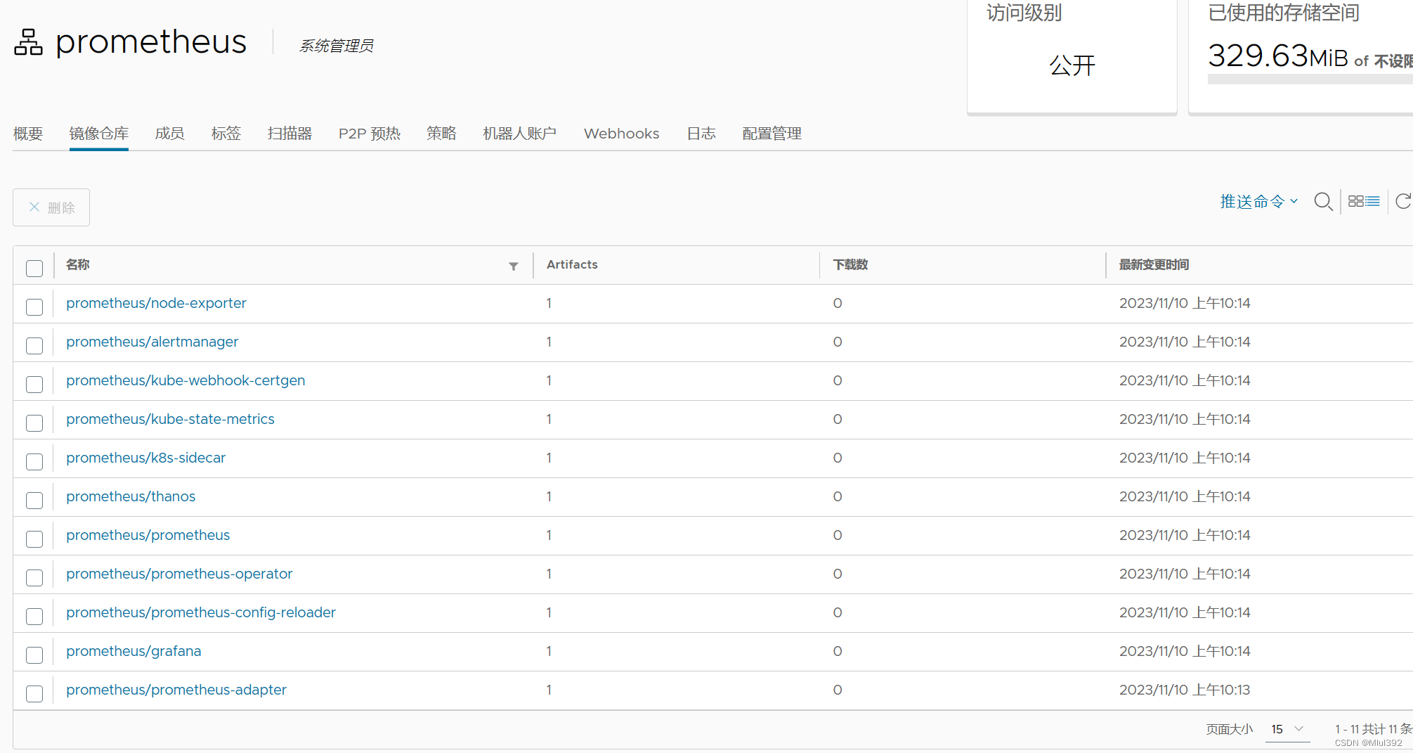Open the prometheus/kube-state-metrics repository
This screenshot has width=1413, height=753.
[x=170, y=419]
